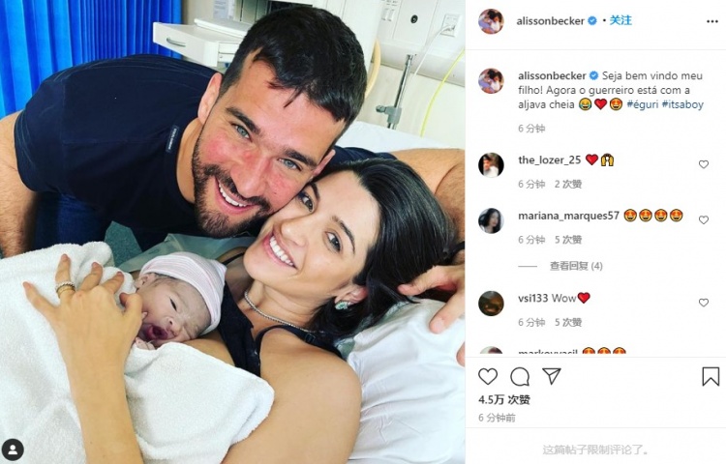Expand replies under mariana_marques57's comment
This screenshot has height=464, width=726.
pos(576,266)
